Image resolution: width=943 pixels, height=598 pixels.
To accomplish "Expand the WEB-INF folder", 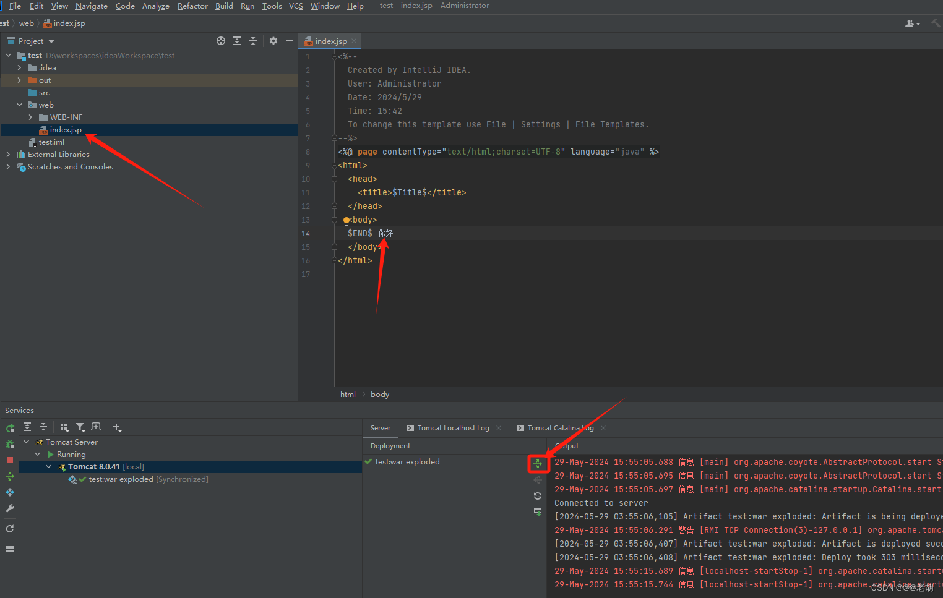I will tap(30, 117).
